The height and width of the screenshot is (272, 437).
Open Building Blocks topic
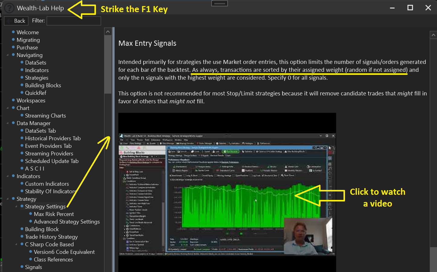tap(43, 85)
